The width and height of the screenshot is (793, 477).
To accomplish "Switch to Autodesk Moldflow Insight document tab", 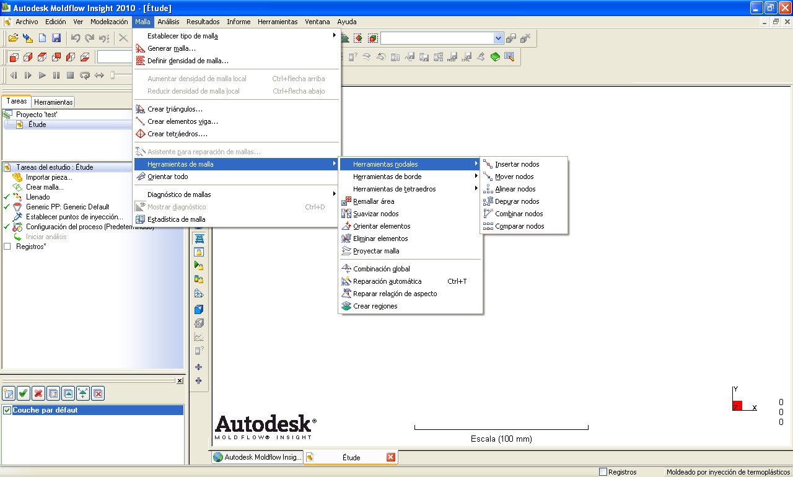I will coord(257,457).
